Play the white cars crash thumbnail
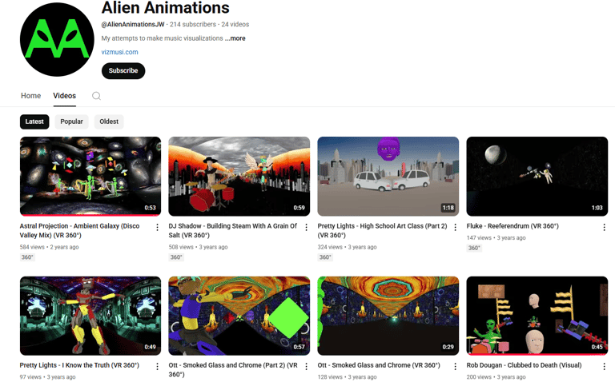This screenshot has width=615, height=382. coord(388,176)
